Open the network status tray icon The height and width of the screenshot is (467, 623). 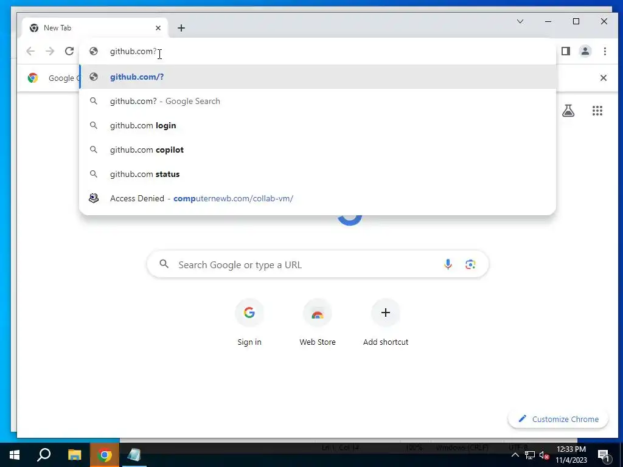530,455
